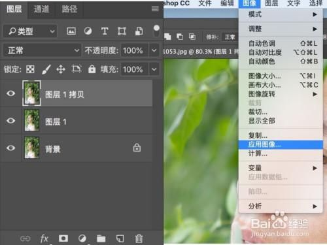The width and height of the screenshot is (327, 245).
Task: Choose 计算... from the menu
Action: point(281,154)
